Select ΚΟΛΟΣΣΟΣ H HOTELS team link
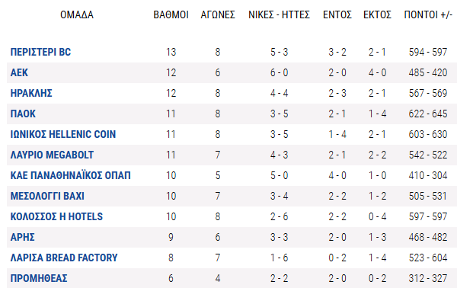 tap(56, 216)
